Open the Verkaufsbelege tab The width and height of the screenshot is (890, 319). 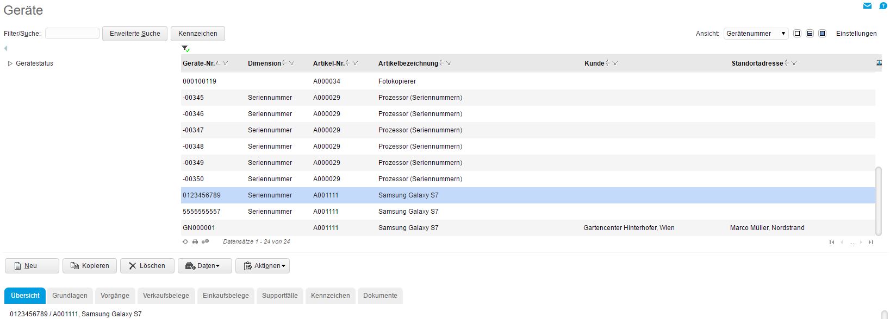point(166,296)
